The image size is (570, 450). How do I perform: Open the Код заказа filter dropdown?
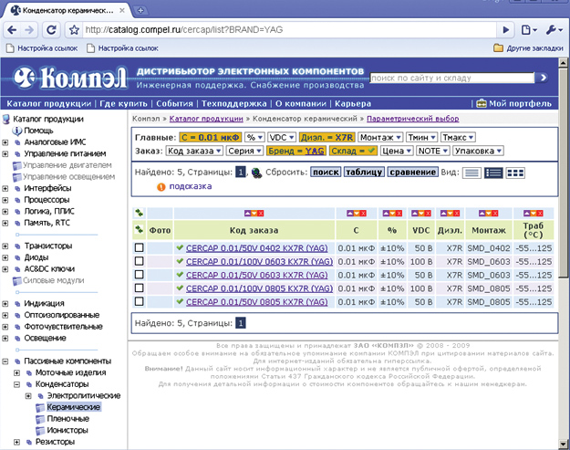(x=194, y=151)
